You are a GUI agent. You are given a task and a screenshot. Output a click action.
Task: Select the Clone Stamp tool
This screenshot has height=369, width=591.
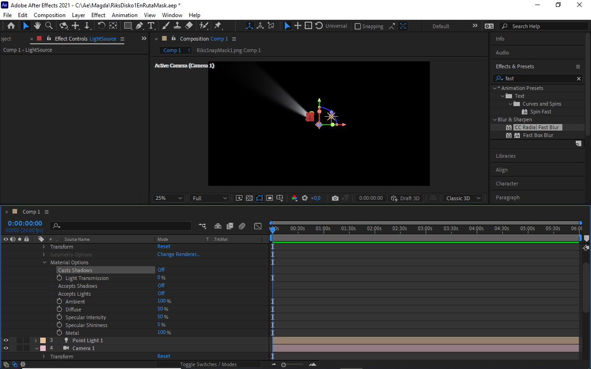177,26
